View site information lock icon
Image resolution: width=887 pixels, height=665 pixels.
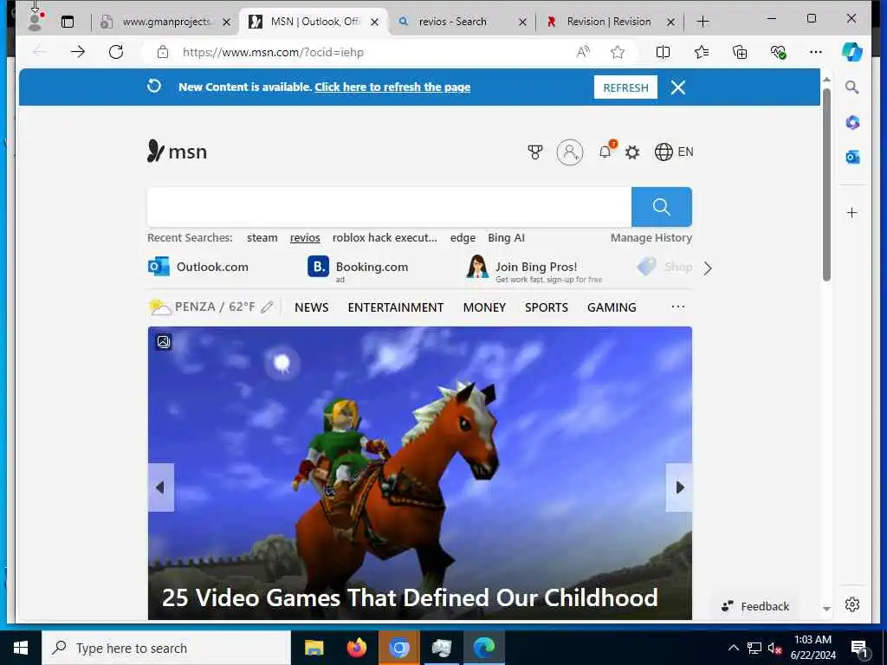pos(163,52)
